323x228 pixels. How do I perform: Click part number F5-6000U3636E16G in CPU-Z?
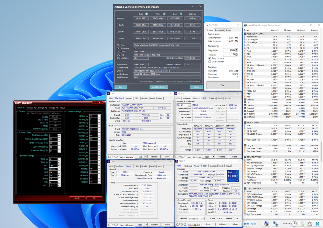point(203,118)
